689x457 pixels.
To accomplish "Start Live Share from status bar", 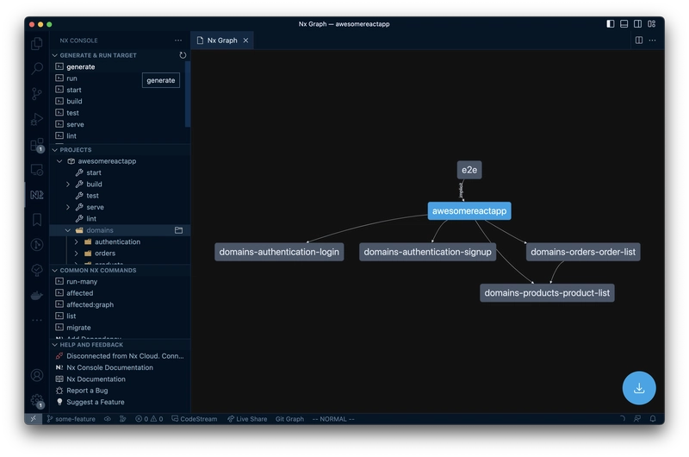I will 247,419.
